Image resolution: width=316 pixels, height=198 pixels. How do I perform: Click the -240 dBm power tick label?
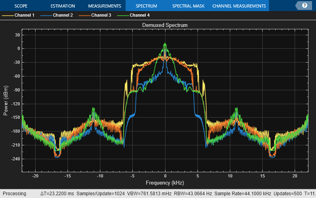tap(15, 159)
